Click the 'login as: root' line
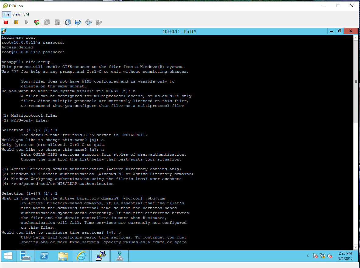The height and width of the screenshot is (268, 360). [x=19, y=37]
